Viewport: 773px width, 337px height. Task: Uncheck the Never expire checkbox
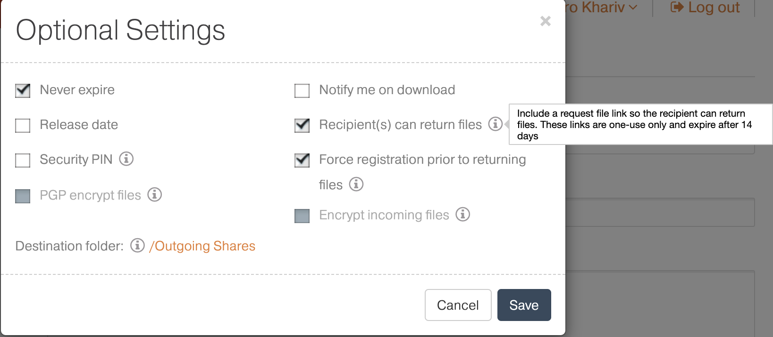click(23, 90)
